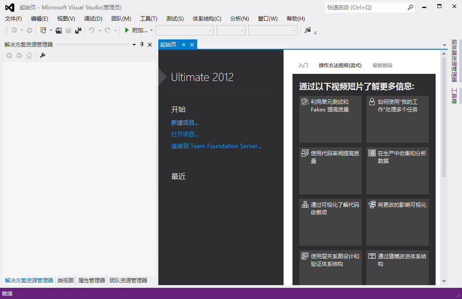Open the 窗口(W) menu
This screenshot has width=462, height=299.
coord(268,19)
